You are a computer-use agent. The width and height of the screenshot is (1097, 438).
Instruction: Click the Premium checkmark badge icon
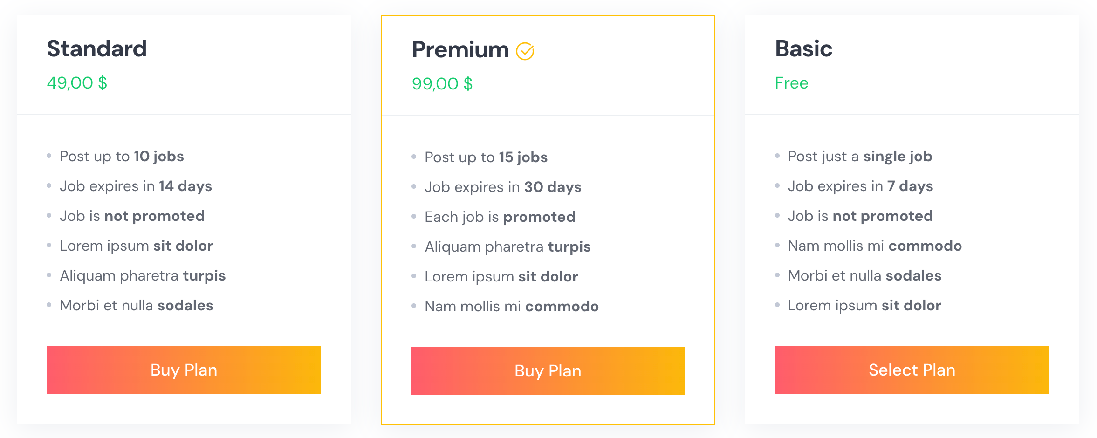point(525,51)
